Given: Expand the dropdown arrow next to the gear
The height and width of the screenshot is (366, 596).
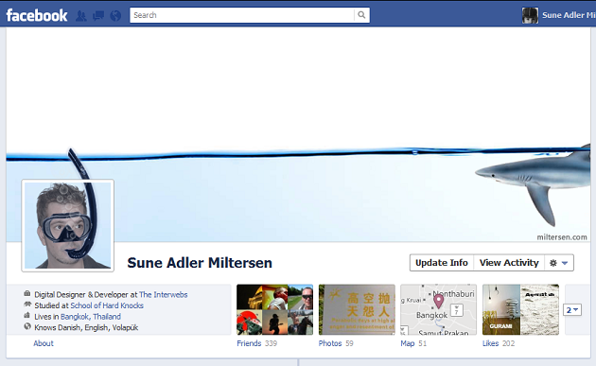Looking at the screenshot, I should (565, 263).
